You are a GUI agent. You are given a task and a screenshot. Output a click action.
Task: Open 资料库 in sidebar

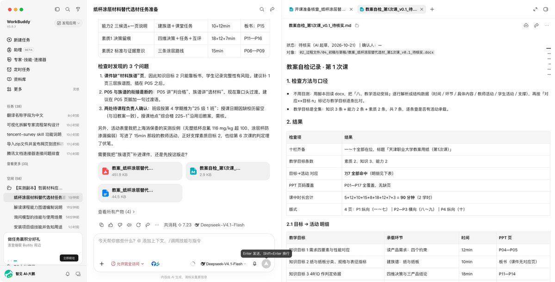(x=16, y=79)
